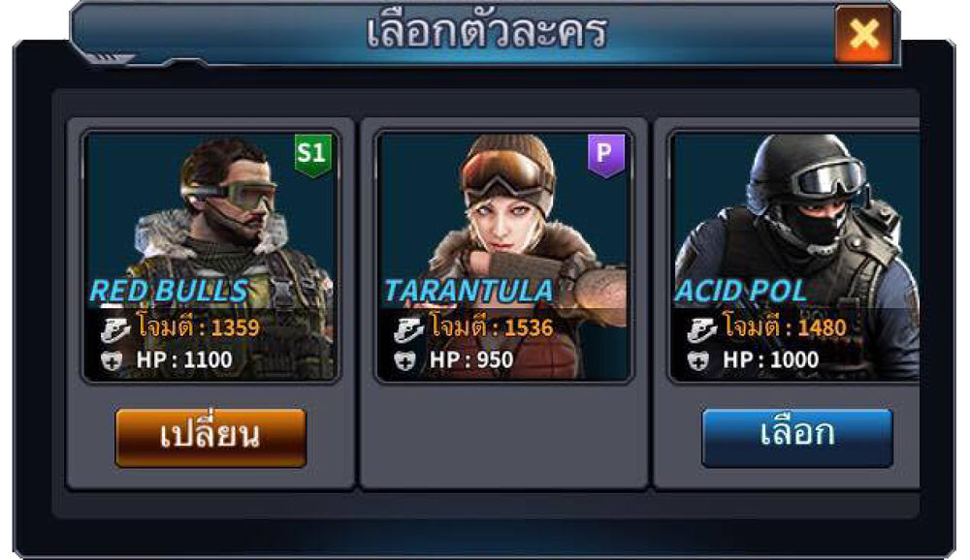970x560 pixels.
Task: Click the blue เลือก button under Acid Pol
Action: click(796, 438)
